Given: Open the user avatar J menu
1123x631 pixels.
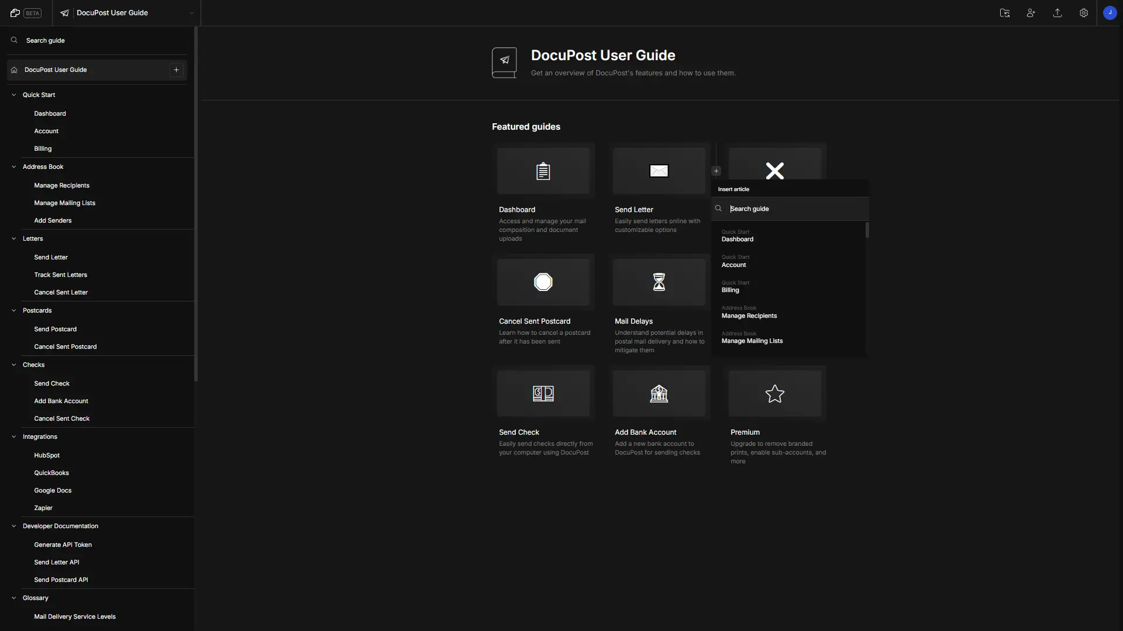Looking at the screenshot, I should point(1110,13).
